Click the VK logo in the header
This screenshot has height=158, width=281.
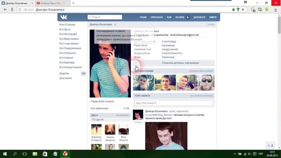tap(64, 17)
